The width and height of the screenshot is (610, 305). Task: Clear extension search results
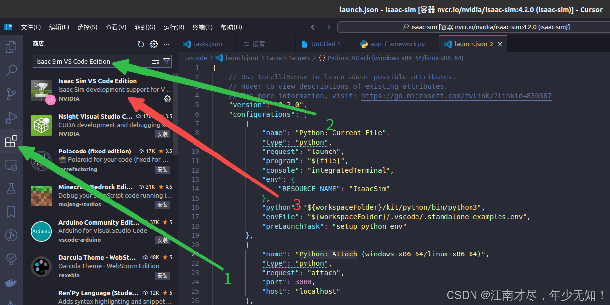click(x=156, y=61)
